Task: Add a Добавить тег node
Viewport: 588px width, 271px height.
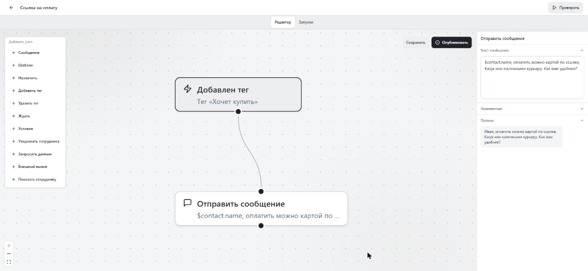Action: [x=35, y=90]
